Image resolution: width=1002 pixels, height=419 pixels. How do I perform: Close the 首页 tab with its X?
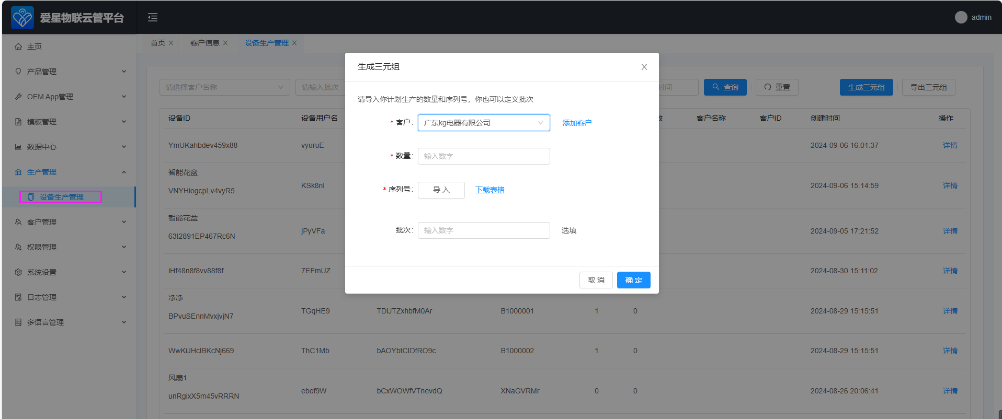(x=171, y=43)
